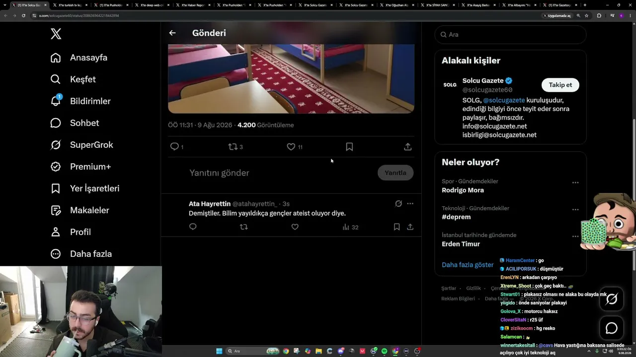Open a new browser tab
The image size is (636, 357).
tap(585, 5)
